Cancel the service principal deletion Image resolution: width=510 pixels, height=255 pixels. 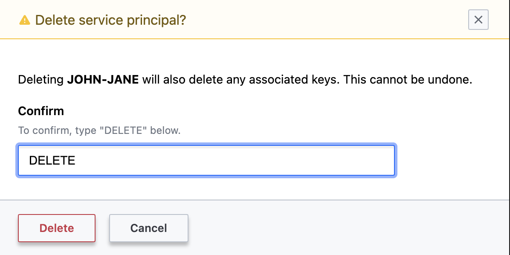click(x=148, y=228)
